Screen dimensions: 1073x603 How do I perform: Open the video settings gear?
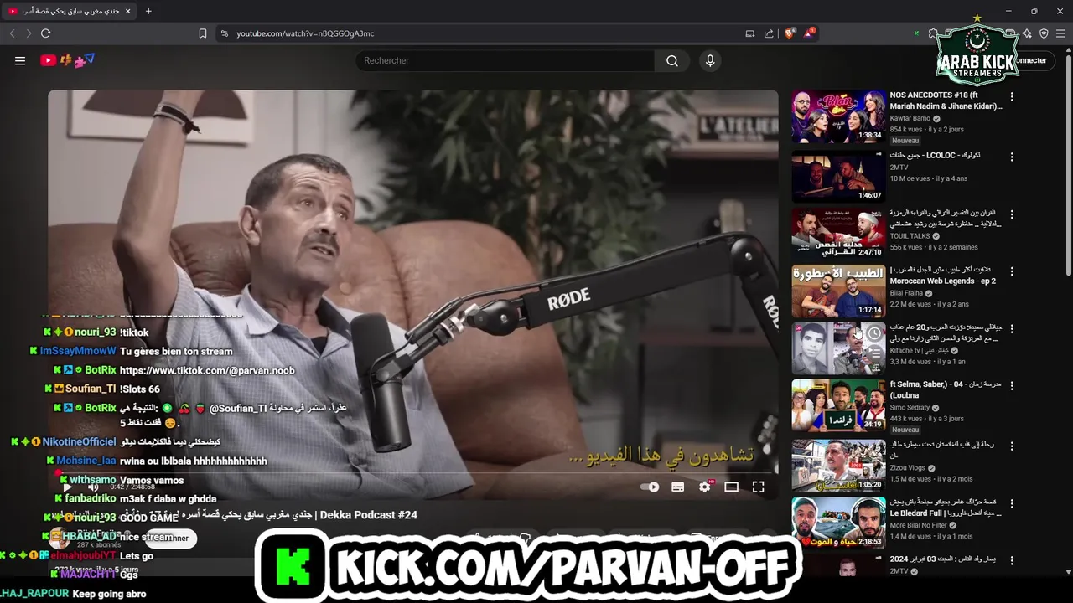pos(705,487)
